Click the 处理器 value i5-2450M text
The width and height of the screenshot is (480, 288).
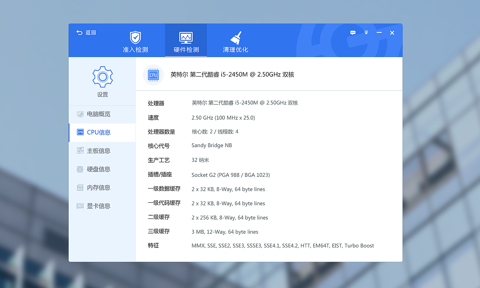point(244,103)
